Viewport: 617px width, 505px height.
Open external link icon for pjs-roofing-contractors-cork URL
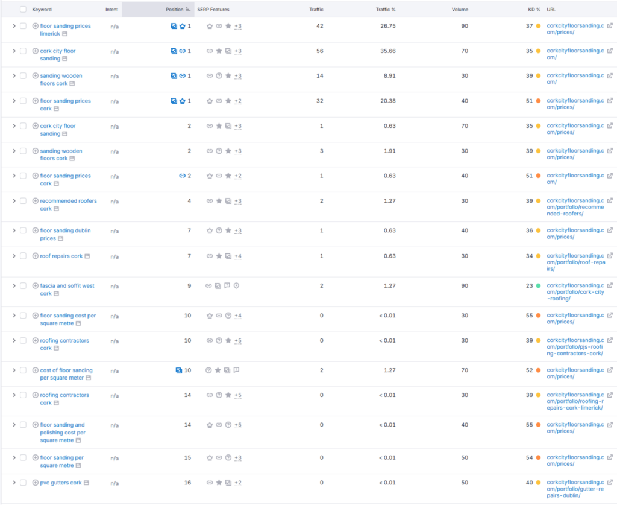(x=610, y=341)
